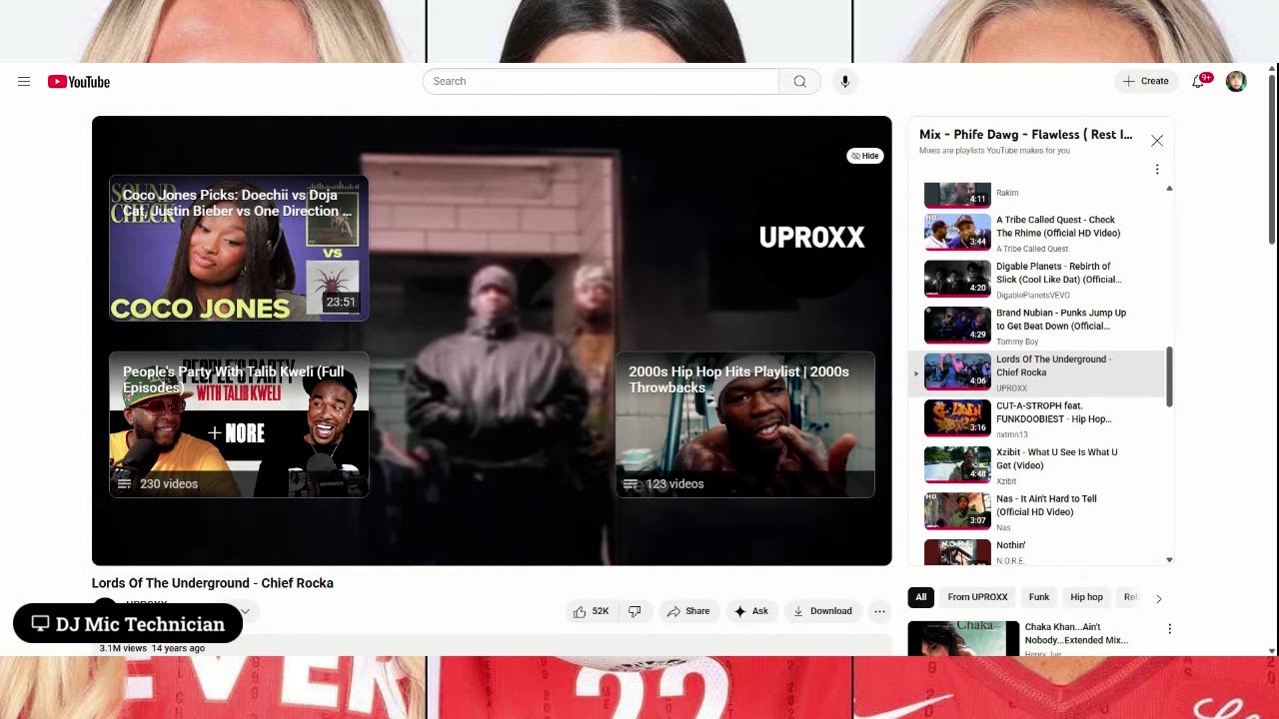The height and width of the screenshot is (719, 1279).
Task: Click into the Search input field
Action: click(601, 81)
